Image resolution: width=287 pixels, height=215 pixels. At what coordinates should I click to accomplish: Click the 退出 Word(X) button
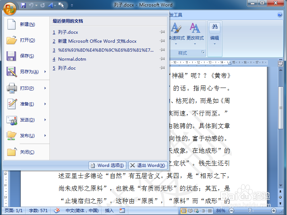148,165
